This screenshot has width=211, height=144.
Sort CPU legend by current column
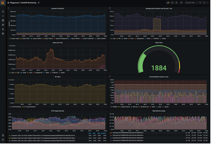coord(103,133)
